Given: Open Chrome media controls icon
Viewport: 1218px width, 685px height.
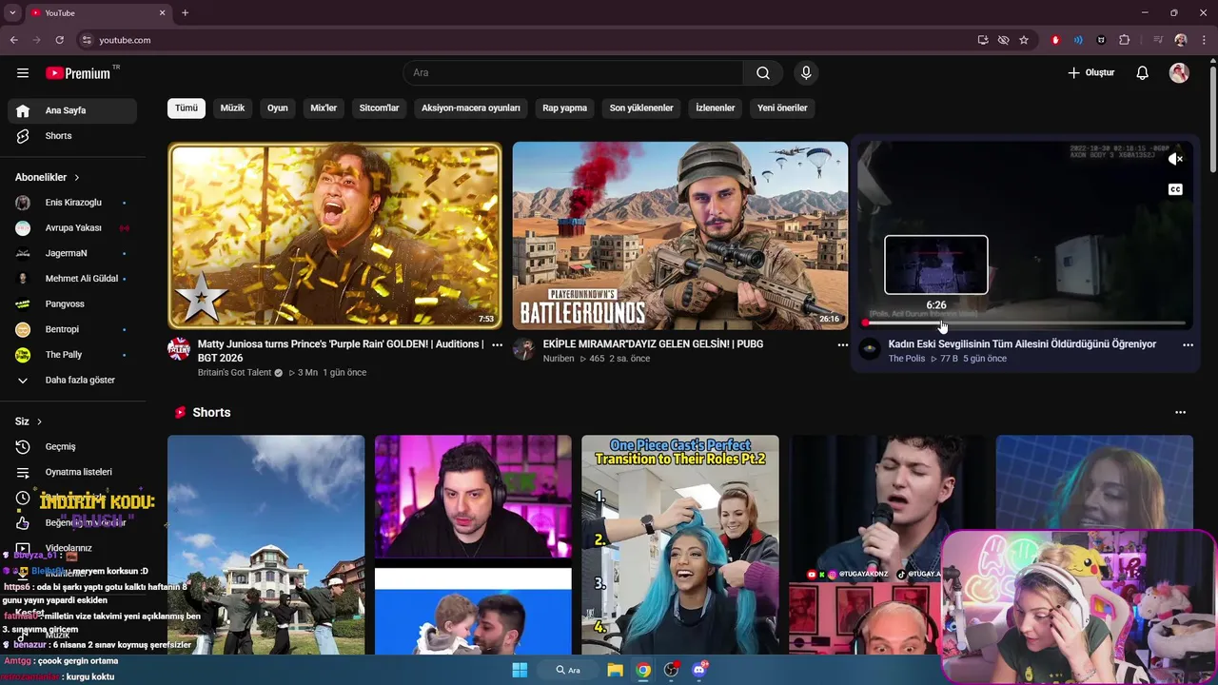Looking at the screenshot, I should tap(1157, 40).
